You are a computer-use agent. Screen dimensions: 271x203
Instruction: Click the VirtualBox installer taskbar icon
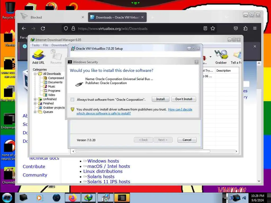coord(106,198)
